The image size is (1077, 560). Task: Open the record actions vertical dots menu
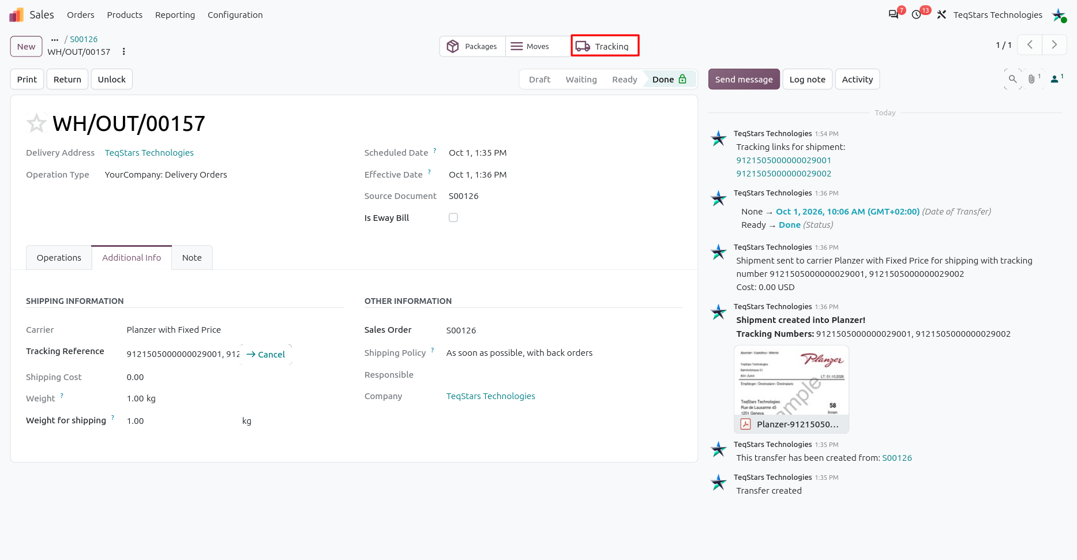123,52
